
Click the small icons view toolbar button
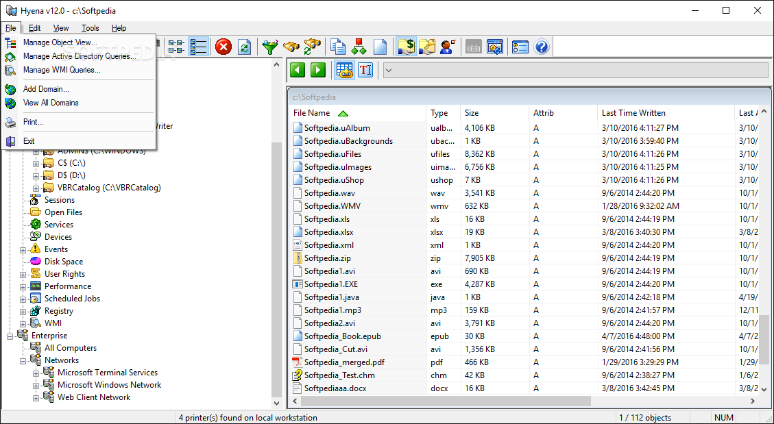coord(176,47)
